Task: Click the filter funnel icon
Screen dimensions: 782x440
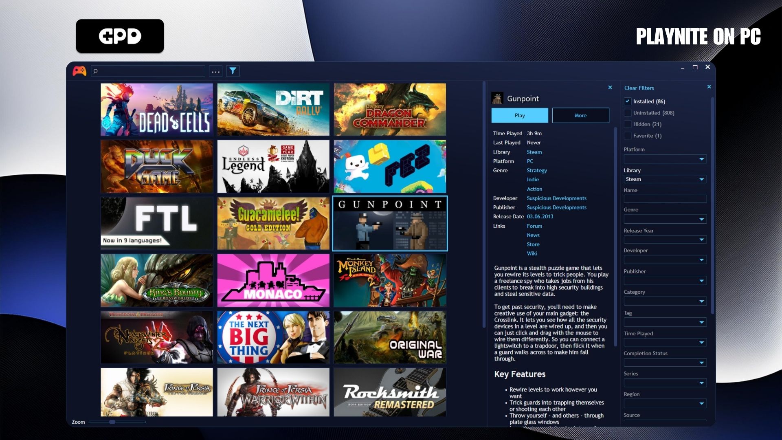Action: click(233, 71)
